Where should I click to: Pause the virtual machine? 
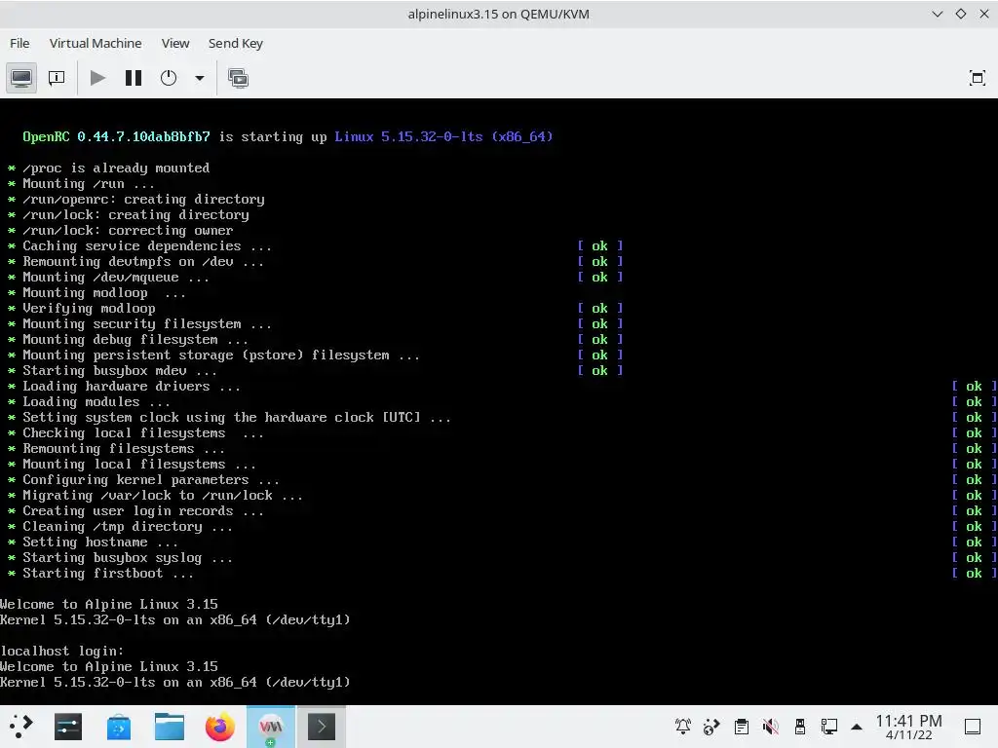(x=133, y=78)
